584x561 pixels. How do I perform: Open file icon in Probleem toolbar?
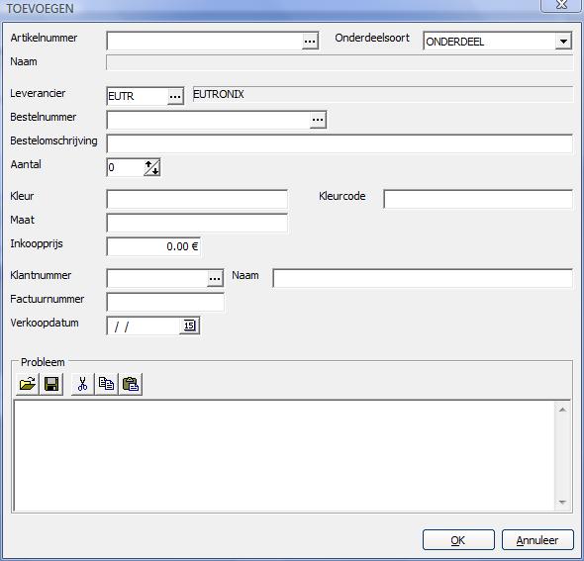(x=28, y=384)
